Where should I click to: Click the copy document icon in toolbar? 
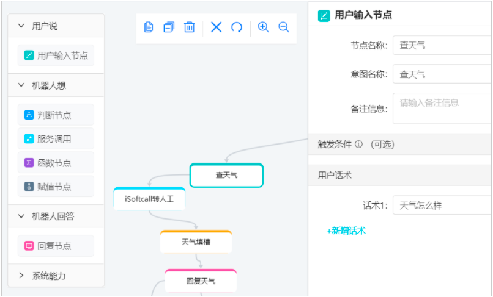pyautogui.click(x=149, y=27)
